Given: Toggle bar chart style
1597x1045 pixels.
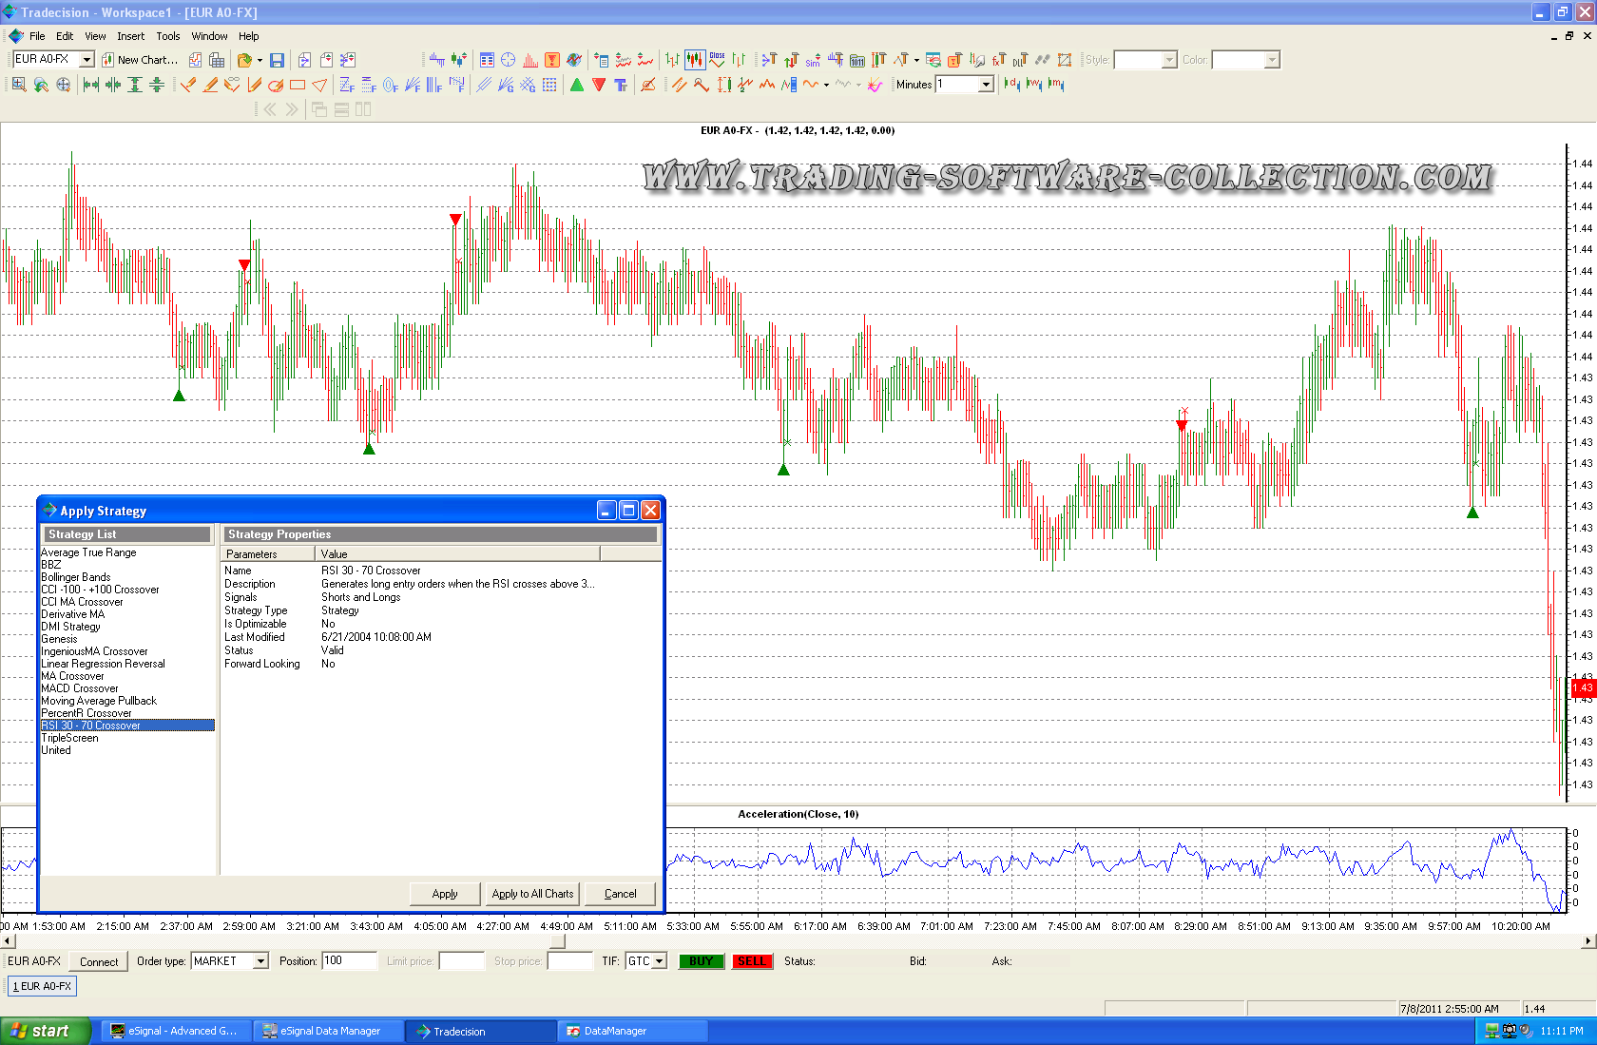Looking at the screenshot, I should pos(673,60).
